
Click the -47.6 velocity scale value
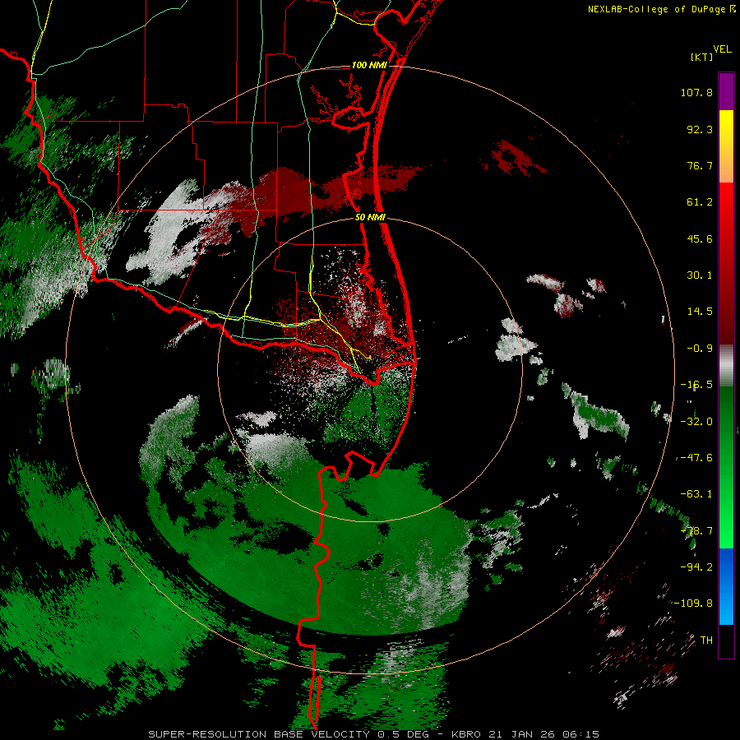(x=696, y=458)
